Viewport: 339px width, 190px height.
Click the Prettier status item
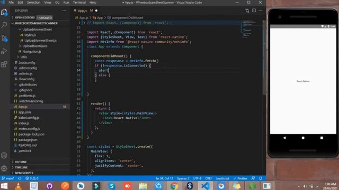[240, 178]
